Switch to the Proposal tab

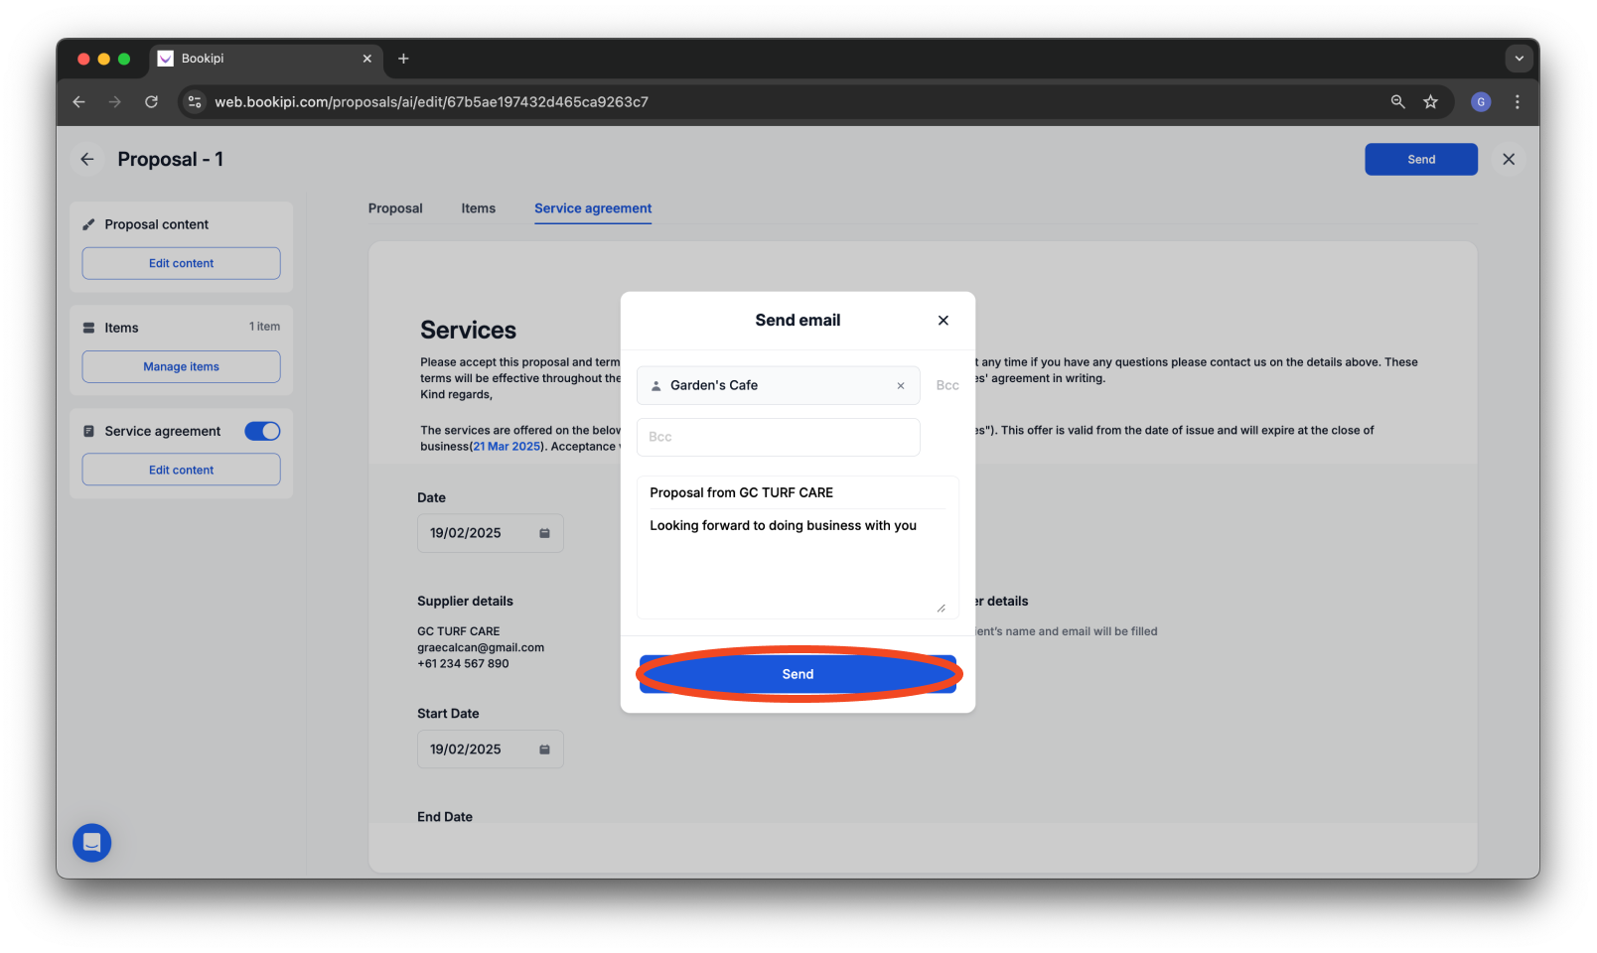pos(394,208)
